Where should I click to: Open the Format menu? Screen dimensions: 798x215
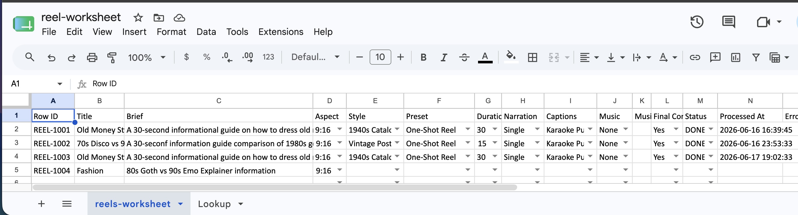point(171,32)
